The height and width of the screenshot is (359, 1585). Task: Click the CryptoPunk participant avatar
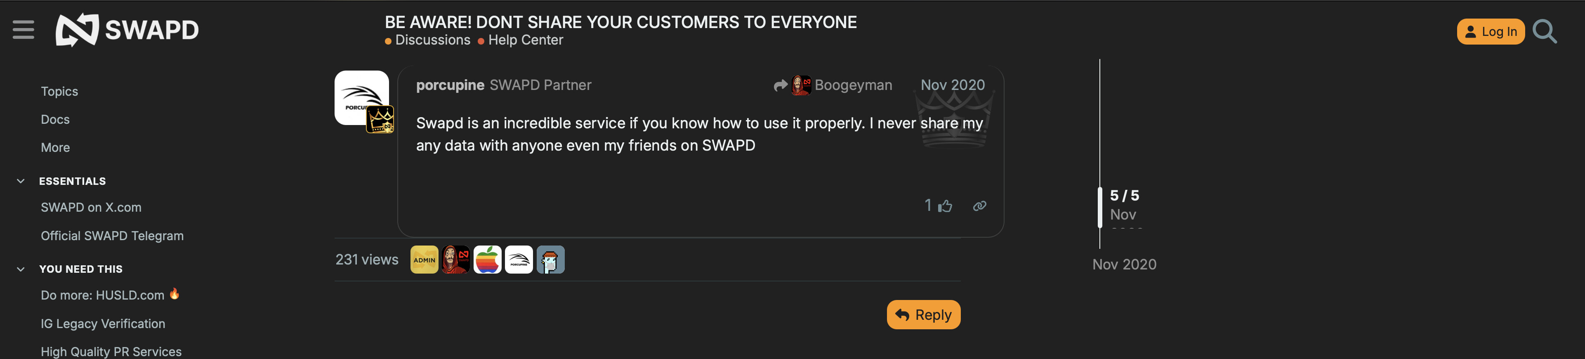(x=550, y=260)
